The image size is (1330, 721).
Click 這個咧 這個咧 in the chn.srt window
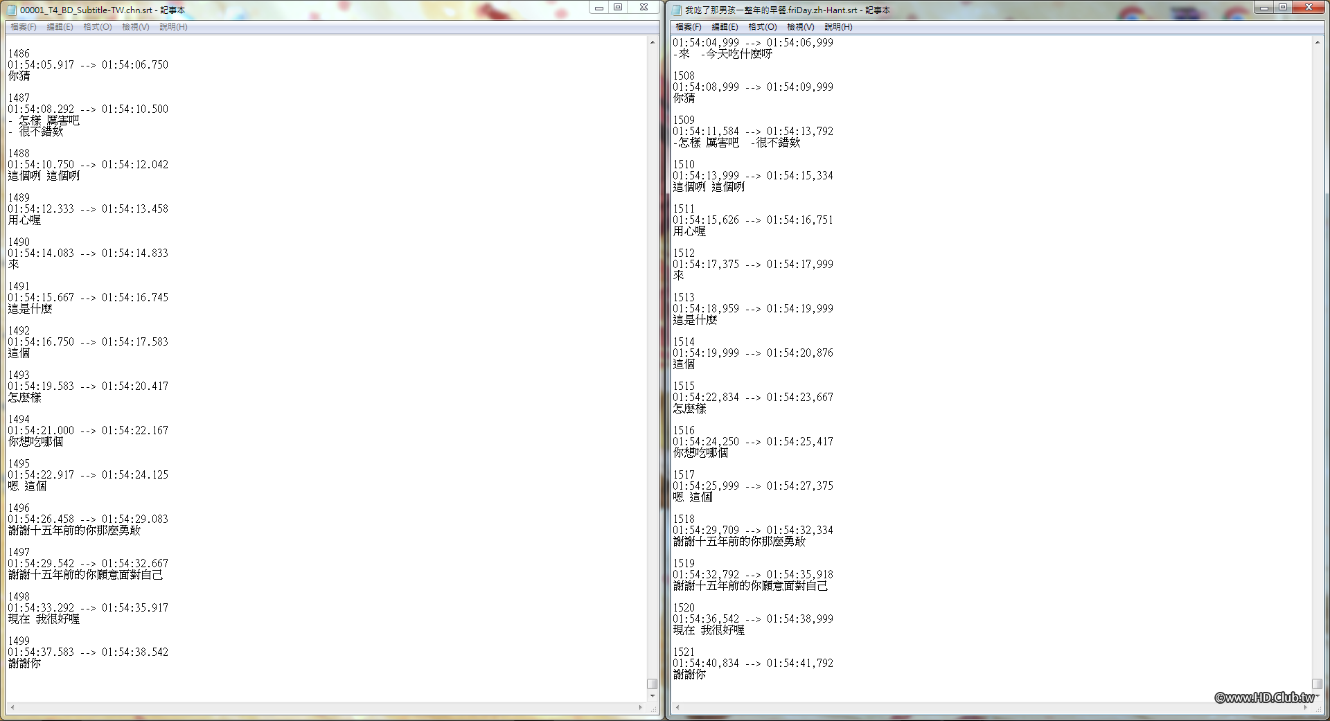click(x=44, y=175)
